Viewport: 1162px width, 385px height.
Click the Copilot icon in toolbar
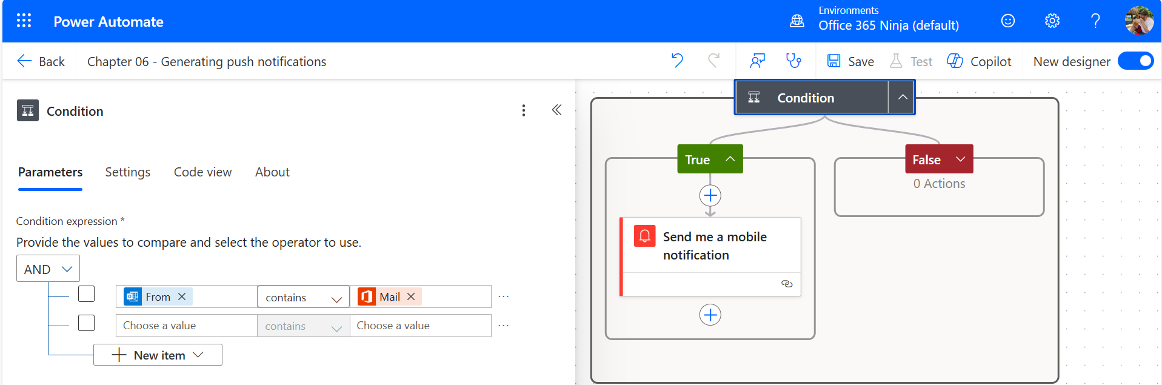(x=955, y=61)
